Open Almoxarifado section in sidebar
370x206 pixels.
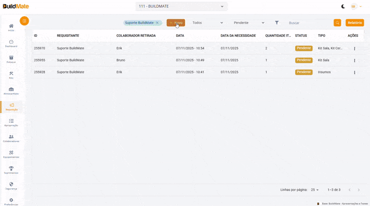11,91
